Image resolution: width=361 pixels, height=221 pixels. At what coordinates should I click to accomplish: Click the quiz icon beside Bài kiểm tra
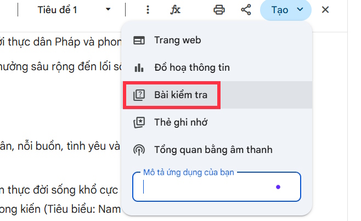tap(139, 95)
